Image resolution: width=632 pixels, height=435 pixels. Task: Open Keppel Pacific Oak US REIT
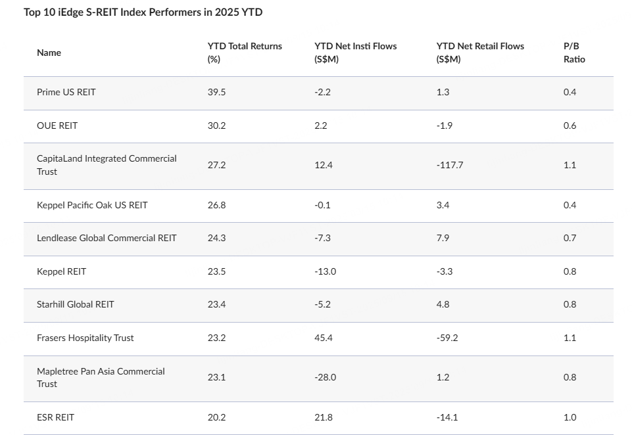(x=92, y=205)
